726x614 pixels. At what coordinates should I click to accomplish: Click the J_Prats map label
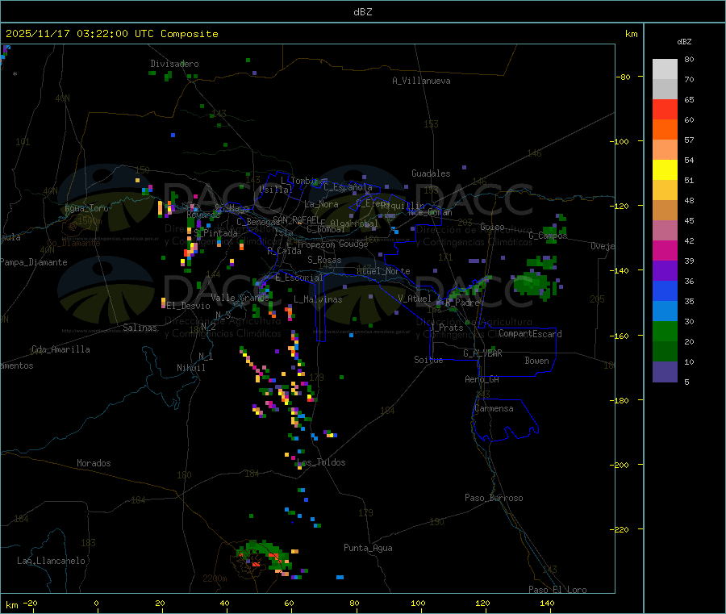click(x=446, y=328)
